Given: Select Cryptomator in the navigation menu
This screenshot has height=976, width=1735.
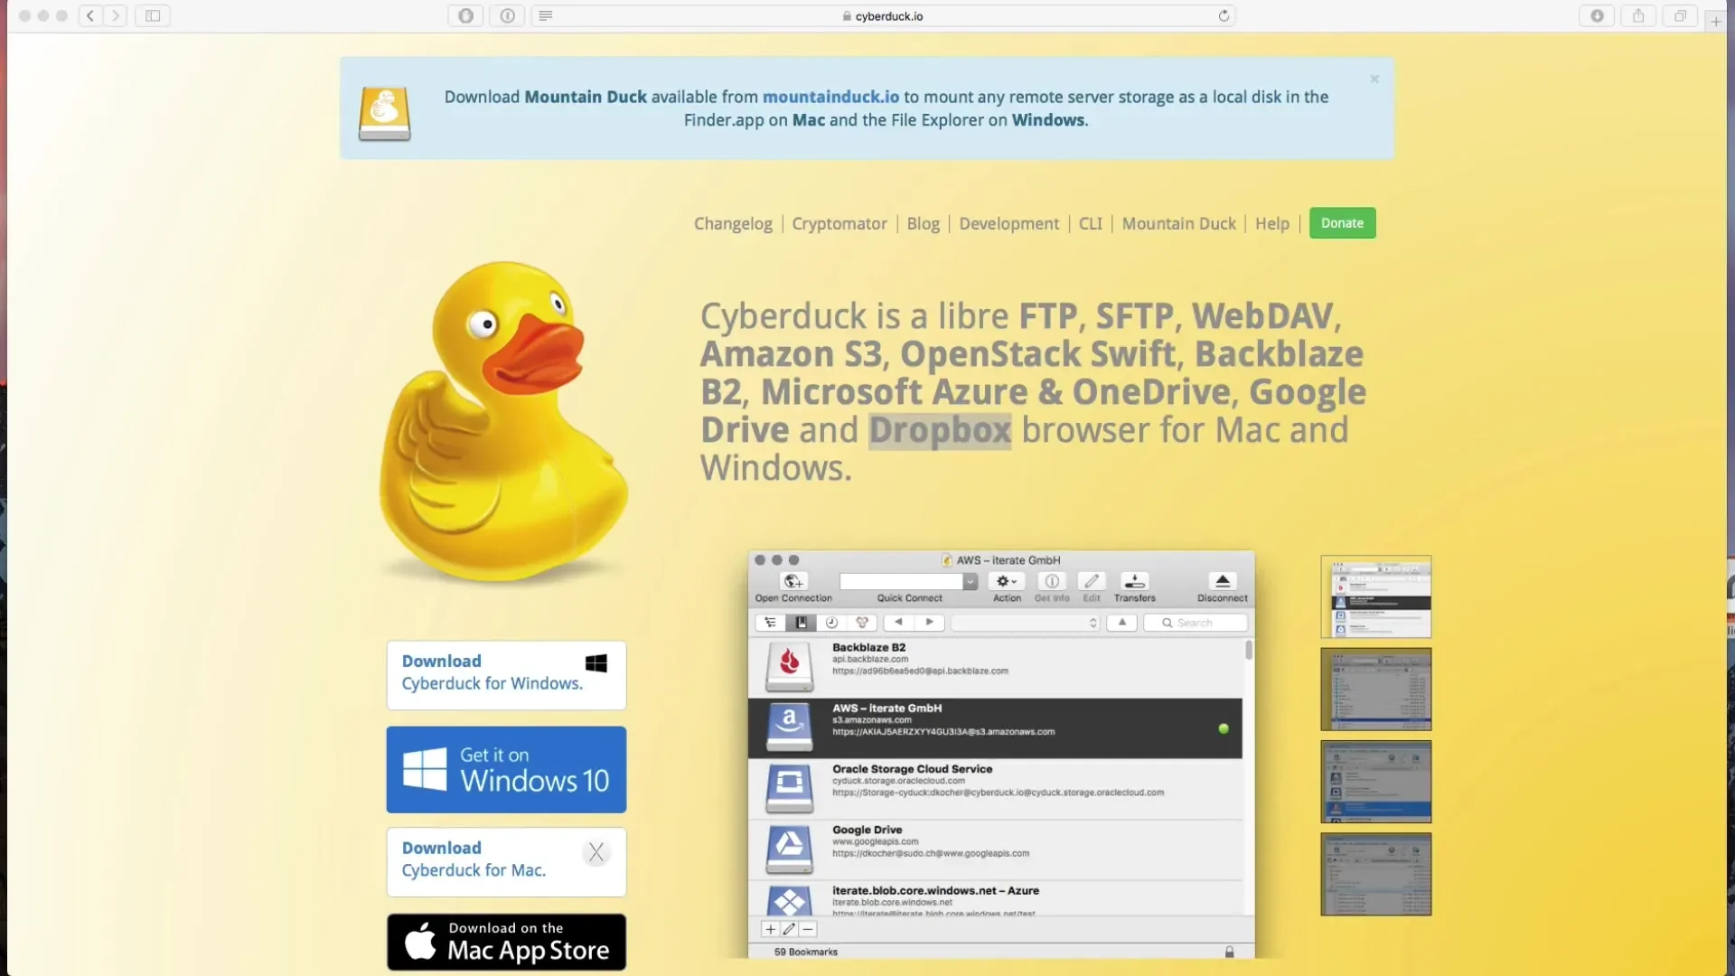Looking at the screenshot, I should [x=839, y=223].
